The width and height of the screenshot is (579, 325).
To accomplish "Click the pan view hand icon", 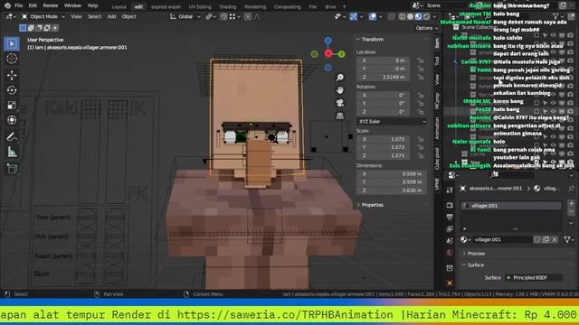I will click(x=340, y=90).
